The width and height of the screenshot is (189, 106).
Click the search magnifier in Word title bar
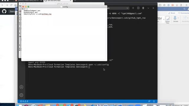184,9
